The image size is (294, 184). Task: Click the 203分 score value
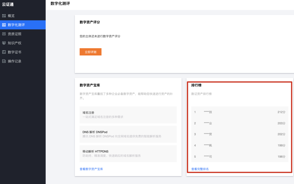click(281, 123)
